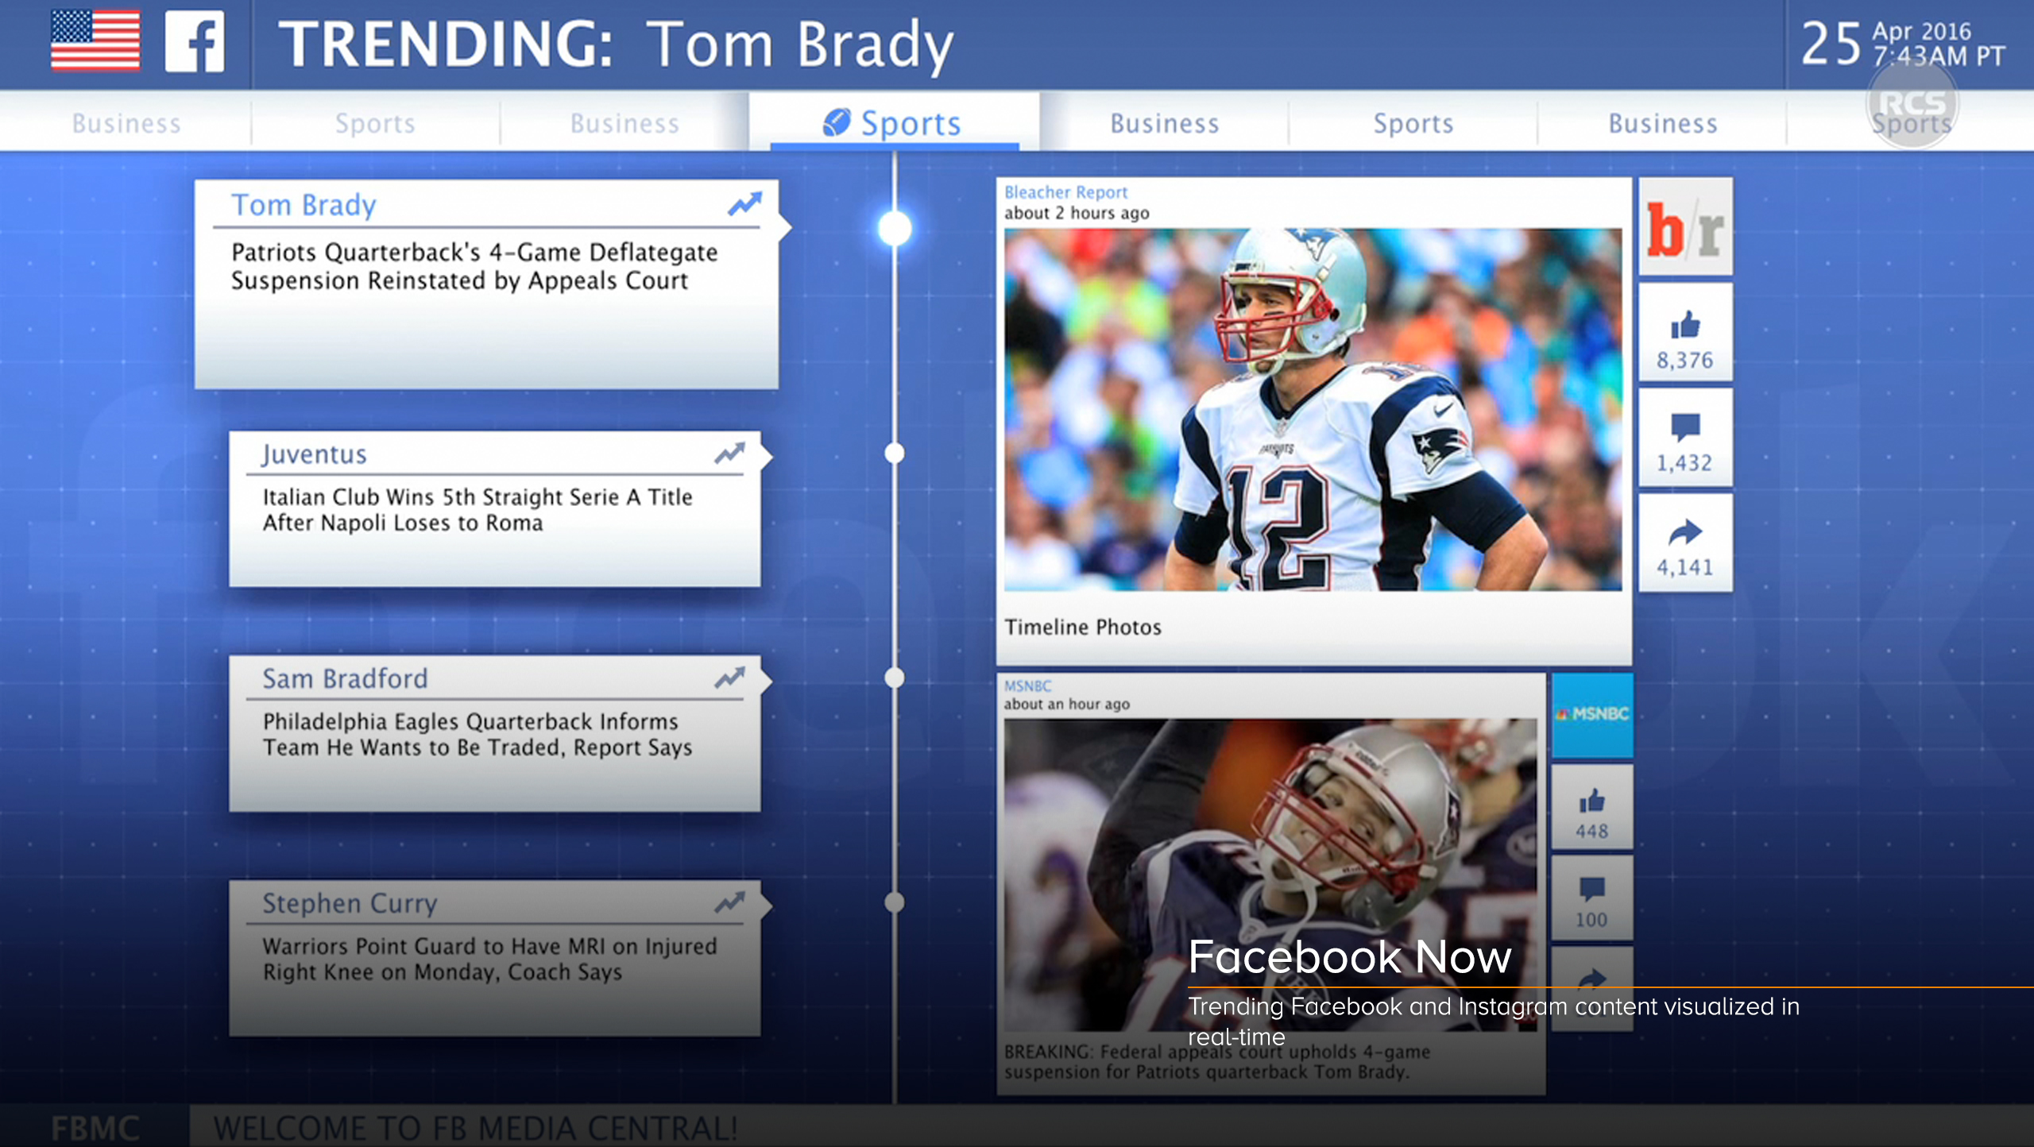The height and width of the screenshot is (1147, 2034).
Task: Click the 25 Apr 2016 date display
Action: (x=1903, y=43)
